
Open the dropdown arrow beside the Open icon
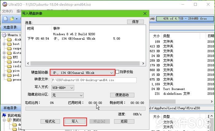click(x=17, y=19)
